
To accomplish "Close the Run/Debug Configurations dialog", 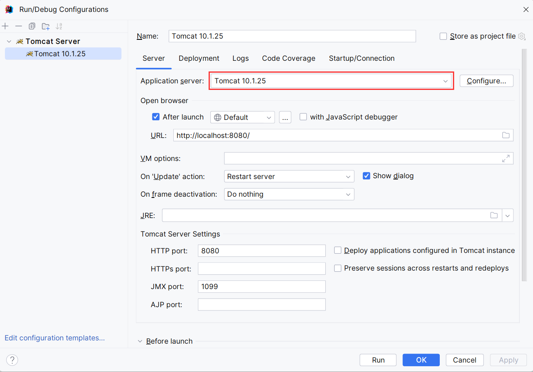I will (x=526, y=9).
